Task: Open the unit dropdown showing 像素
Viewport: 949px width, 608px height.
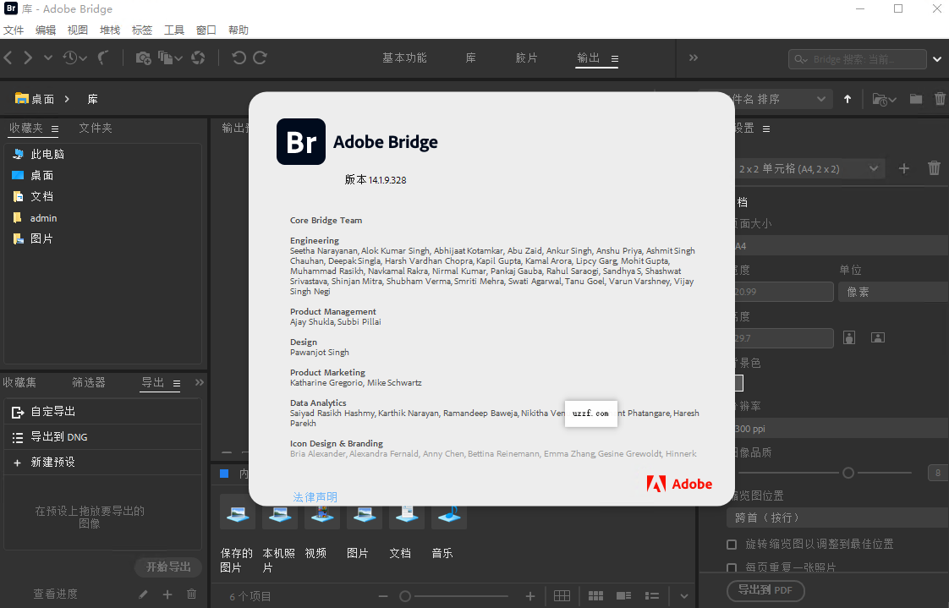Action: (892, 292)
